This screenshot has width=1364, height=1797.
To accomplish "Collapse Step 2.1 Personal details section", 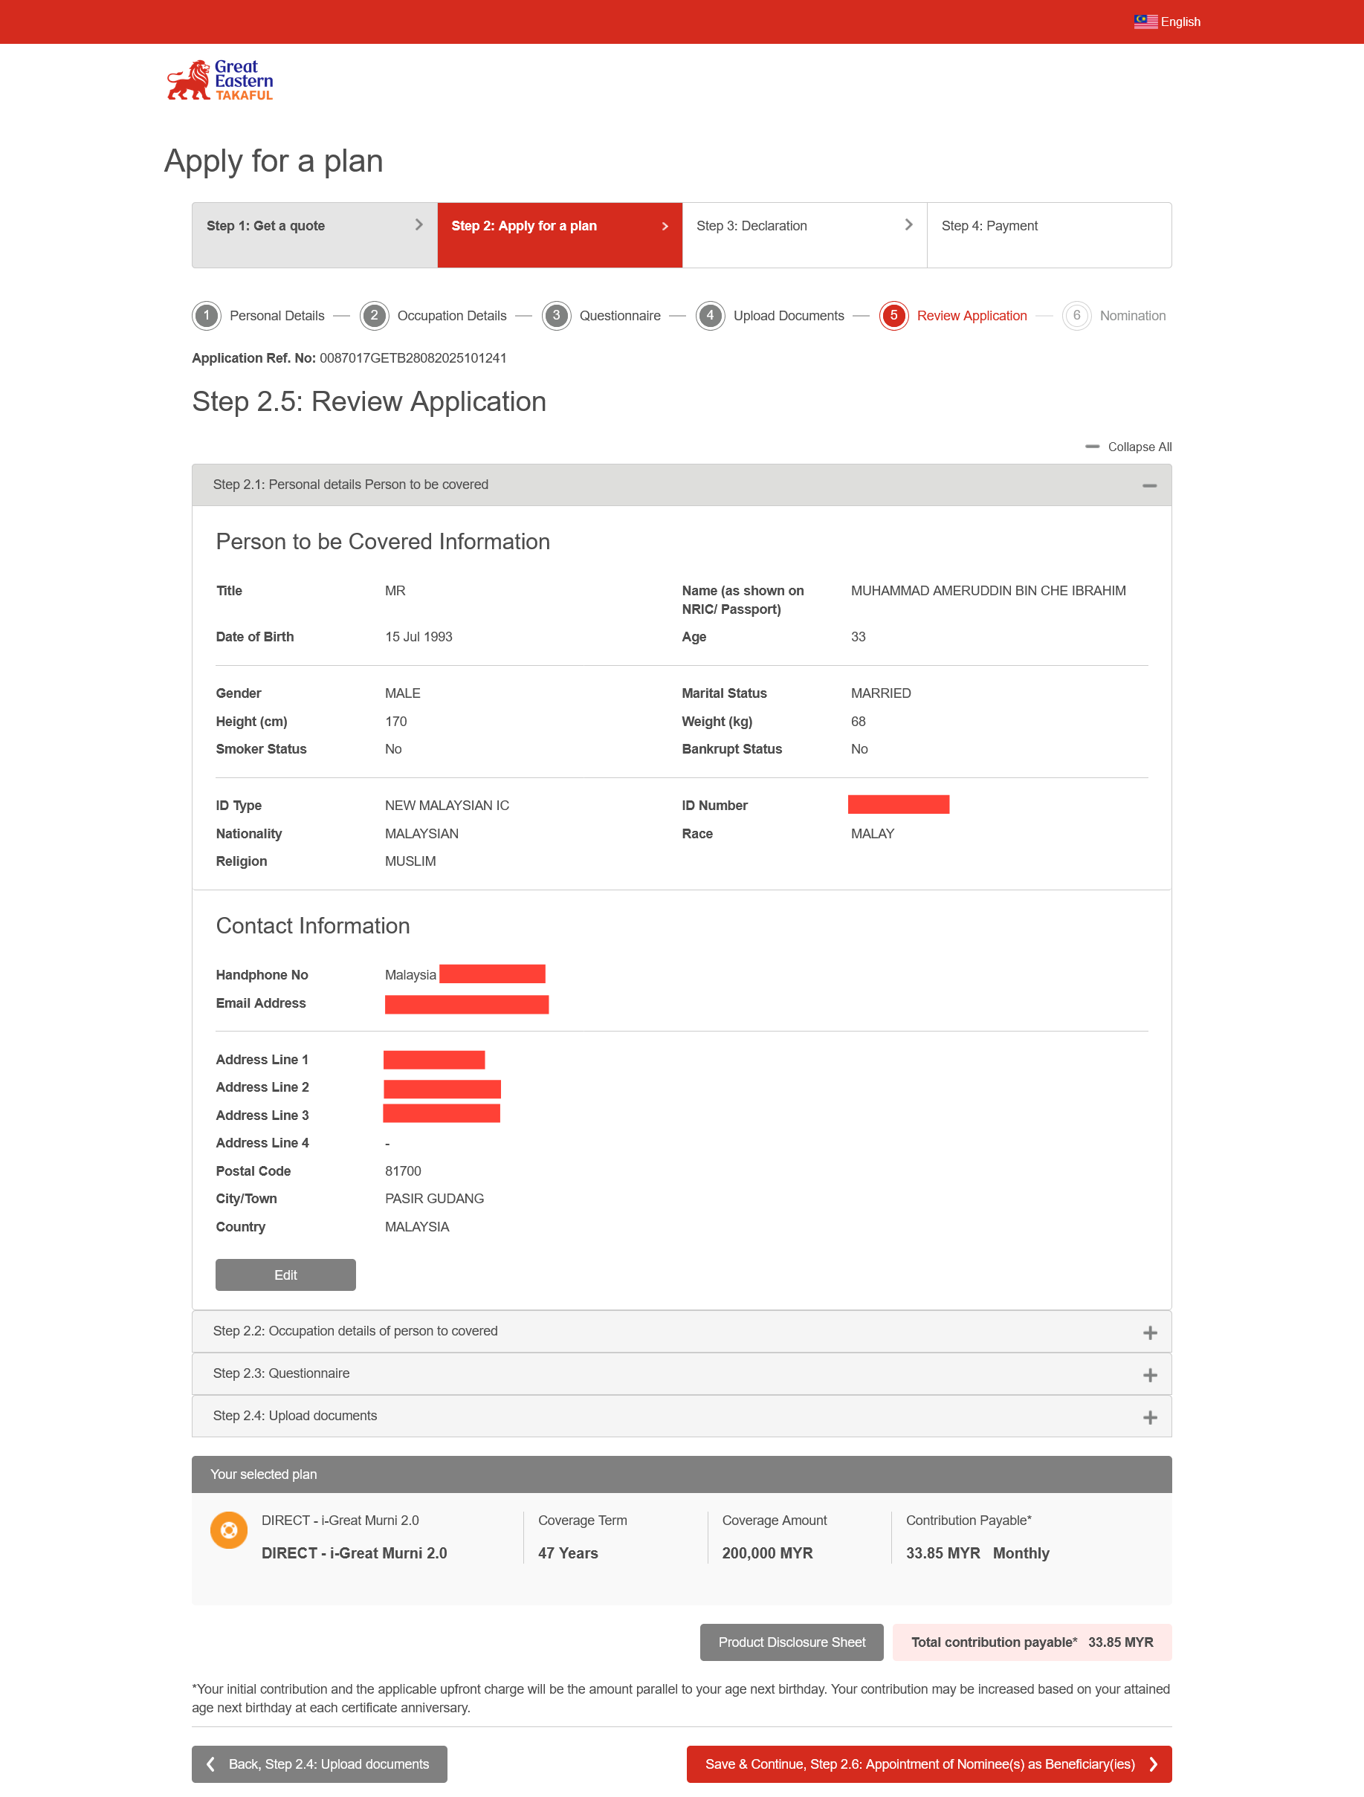I will tap(682, 485).
